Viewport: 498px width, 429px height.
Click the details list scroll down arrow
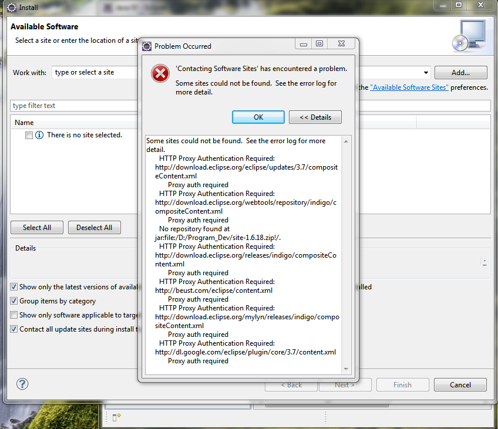click(346, 369)
